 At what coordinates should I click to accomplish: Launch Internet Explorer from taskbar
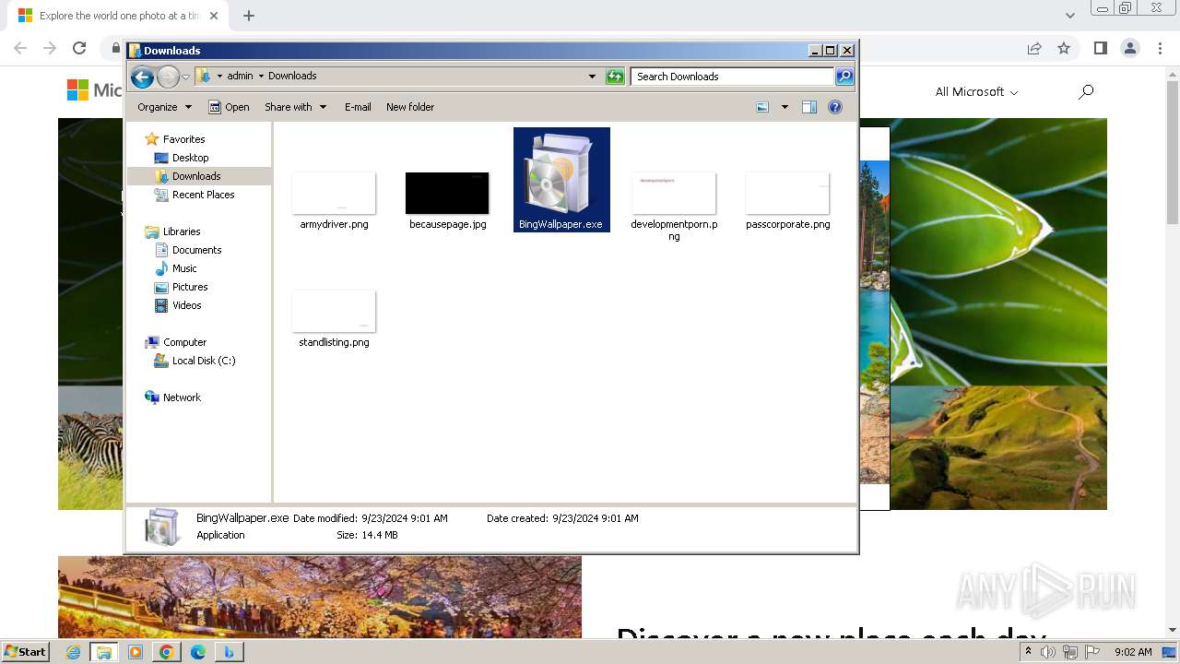pyautogui.click(x=74, y=652)
